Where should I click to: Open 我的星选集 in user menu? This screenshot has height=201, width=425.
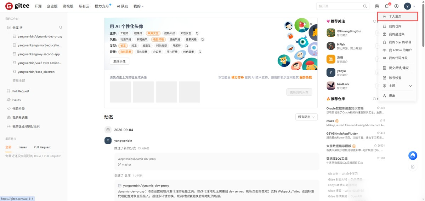[397, 34]
